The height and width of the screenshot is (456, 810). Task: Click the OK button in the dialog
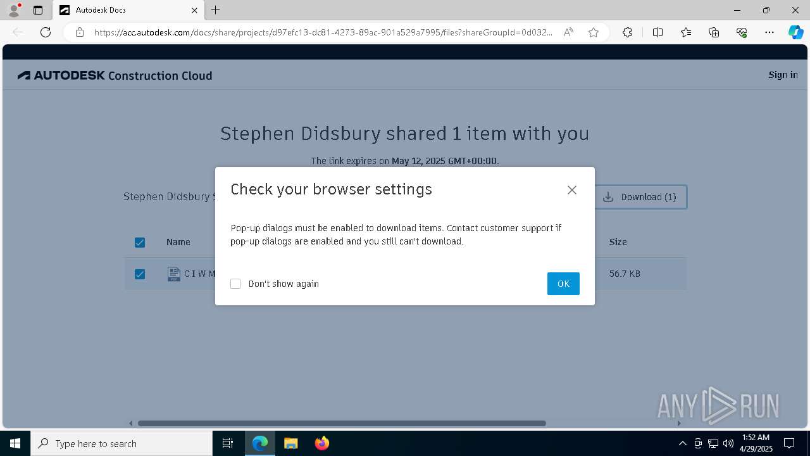click(563, 284)
